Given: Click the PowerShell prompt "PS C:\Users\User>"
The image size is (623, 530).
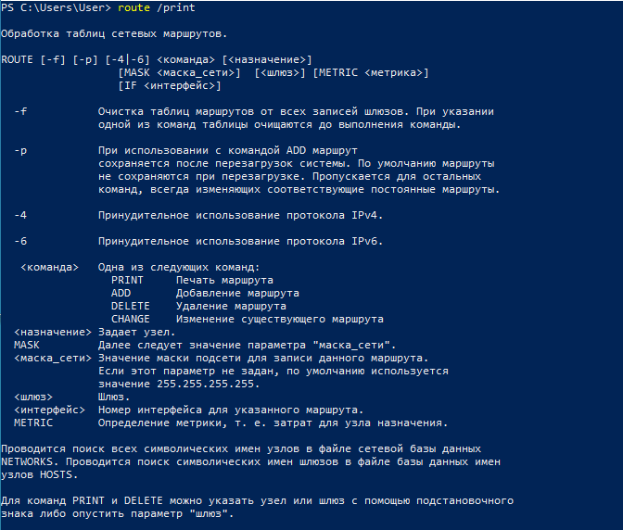Looking at the screenshot, I should (57, 7).
